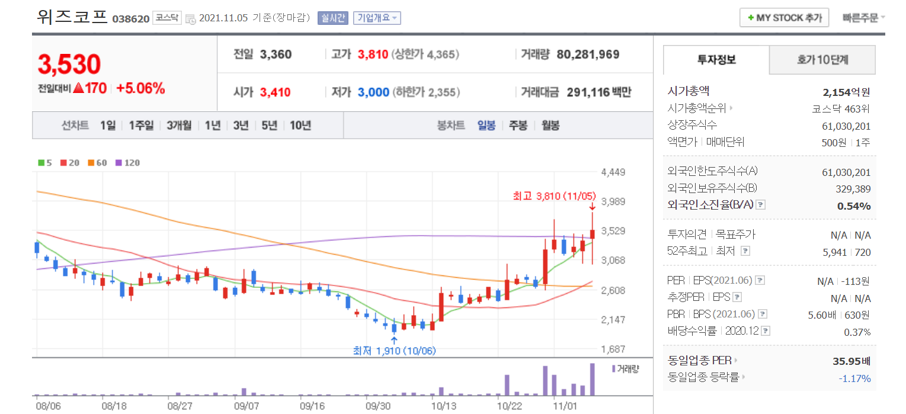Click the red up-triangle change indicator 170
The image size is (906, 414).
89,89
